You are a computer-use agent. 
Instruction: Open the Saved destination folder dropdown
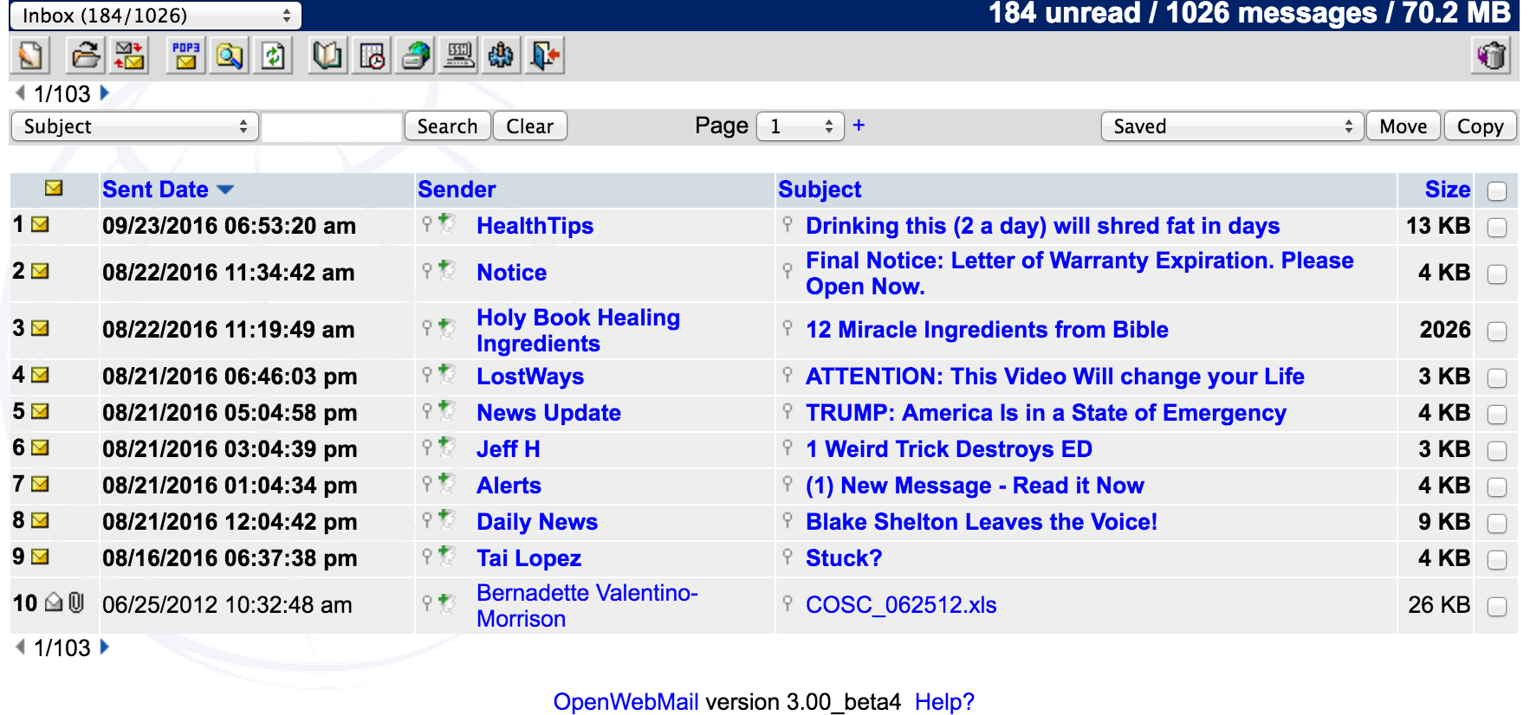1231,126
